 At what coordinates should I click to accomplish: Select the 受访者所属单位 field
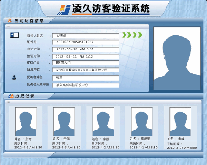[x=85, y=85]
